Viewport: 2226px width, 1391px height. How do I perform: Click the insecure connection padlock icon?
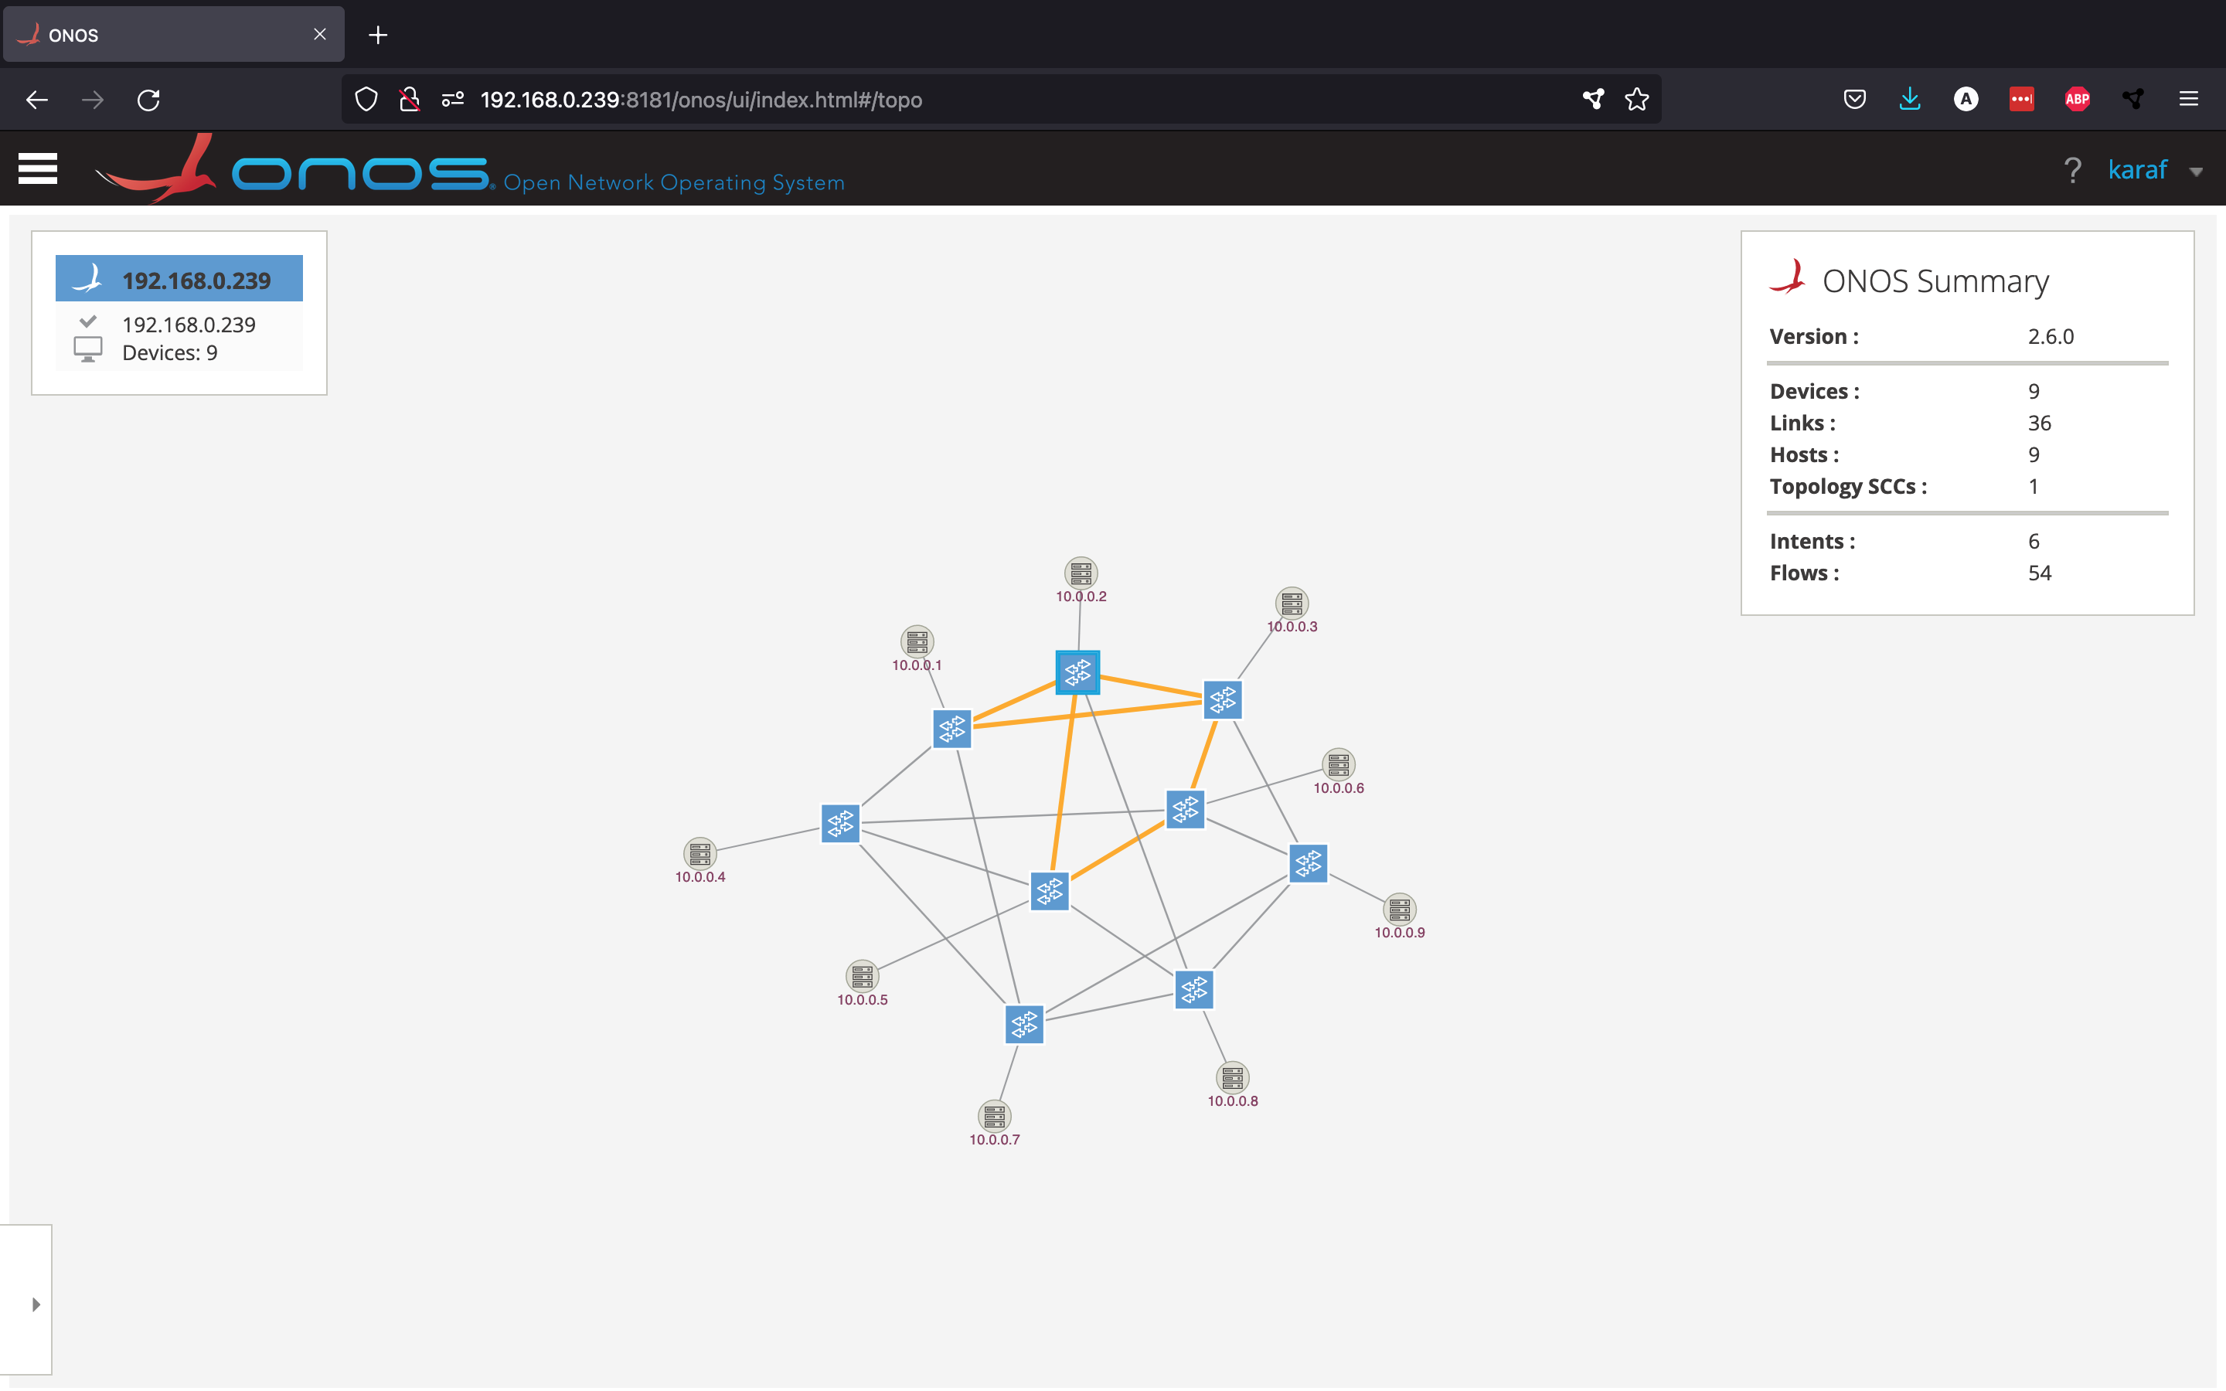(x=410, y=100)
